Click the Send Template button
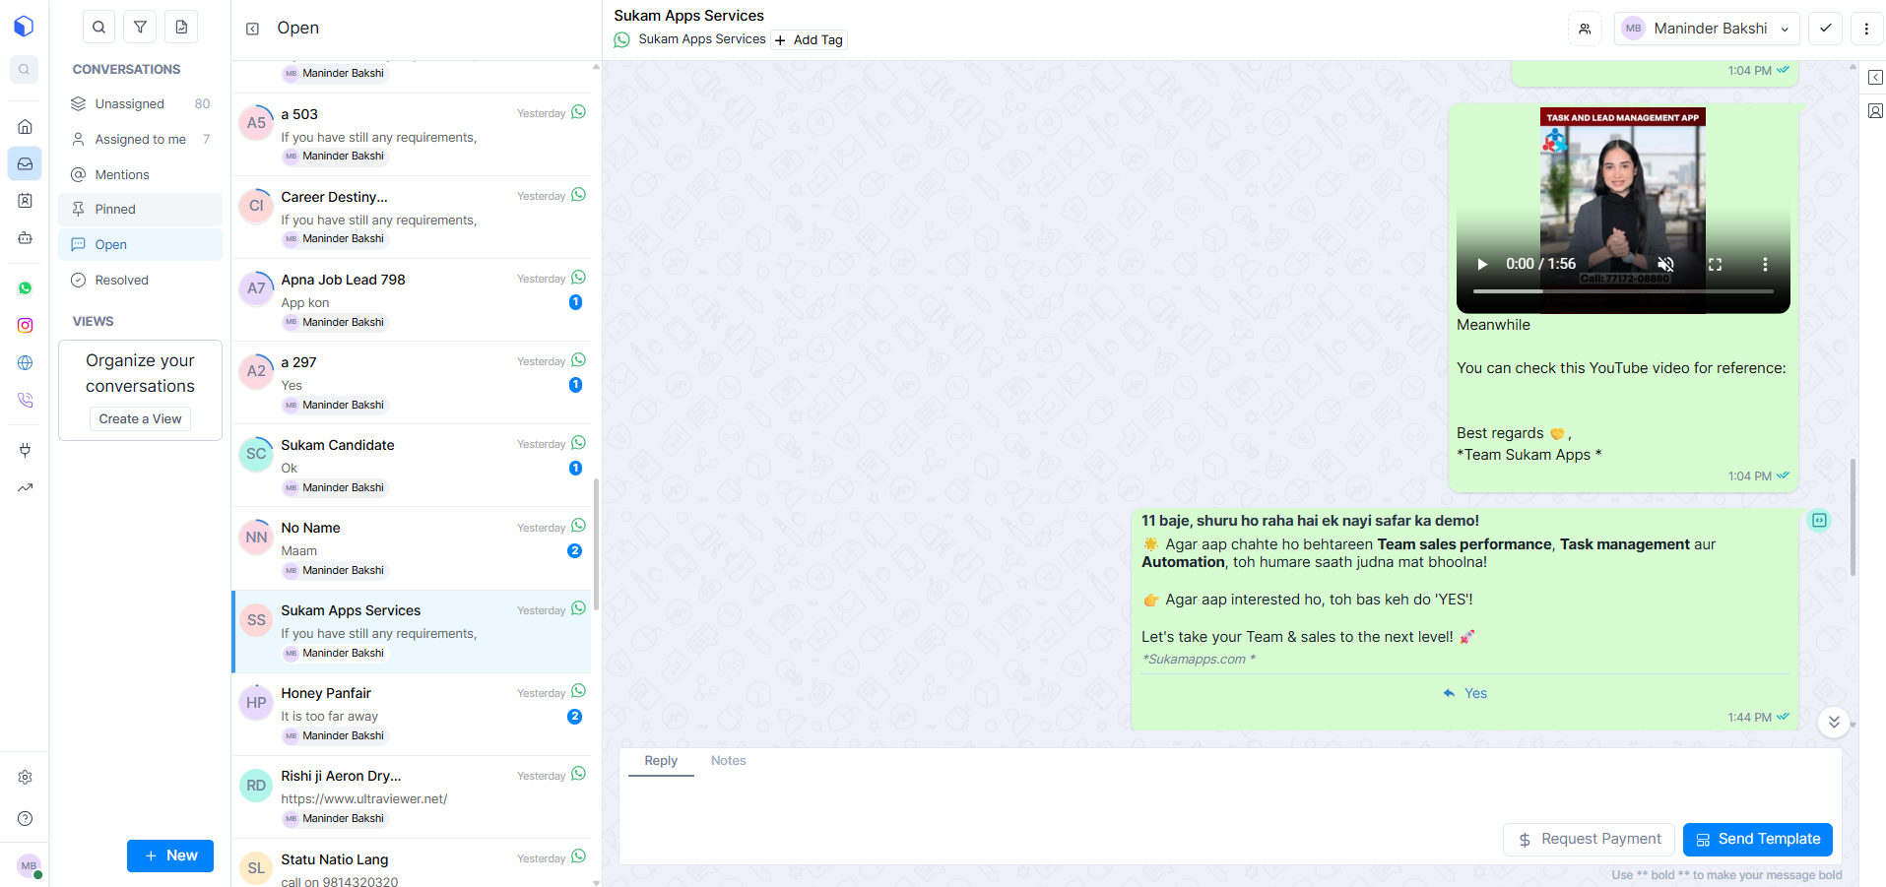1886x887 pixels. click(x=1758, y=840)
